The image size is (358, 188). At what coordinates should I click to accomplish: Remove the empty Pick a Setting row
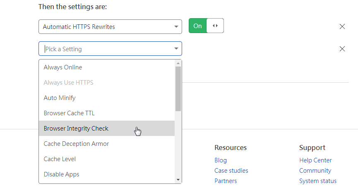[342, 49]
